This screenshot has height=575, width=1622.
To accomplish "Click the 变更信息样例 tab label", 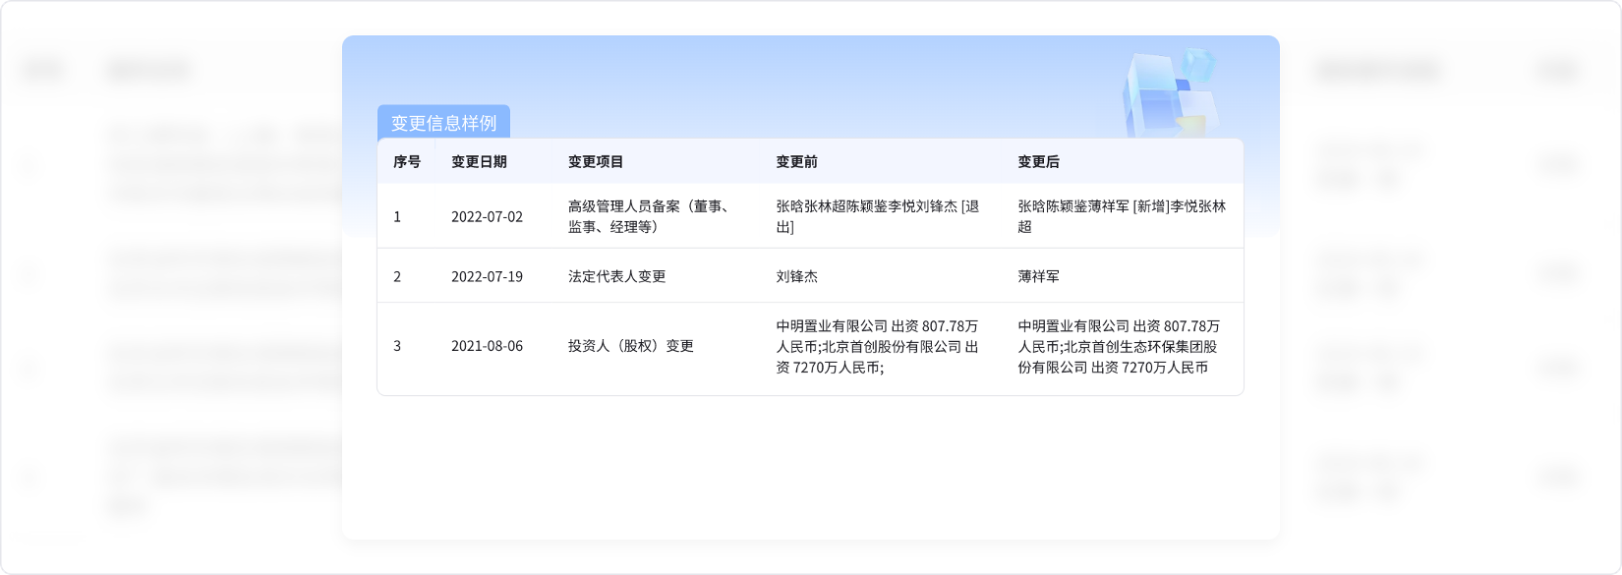I will (x=443, y=123).
